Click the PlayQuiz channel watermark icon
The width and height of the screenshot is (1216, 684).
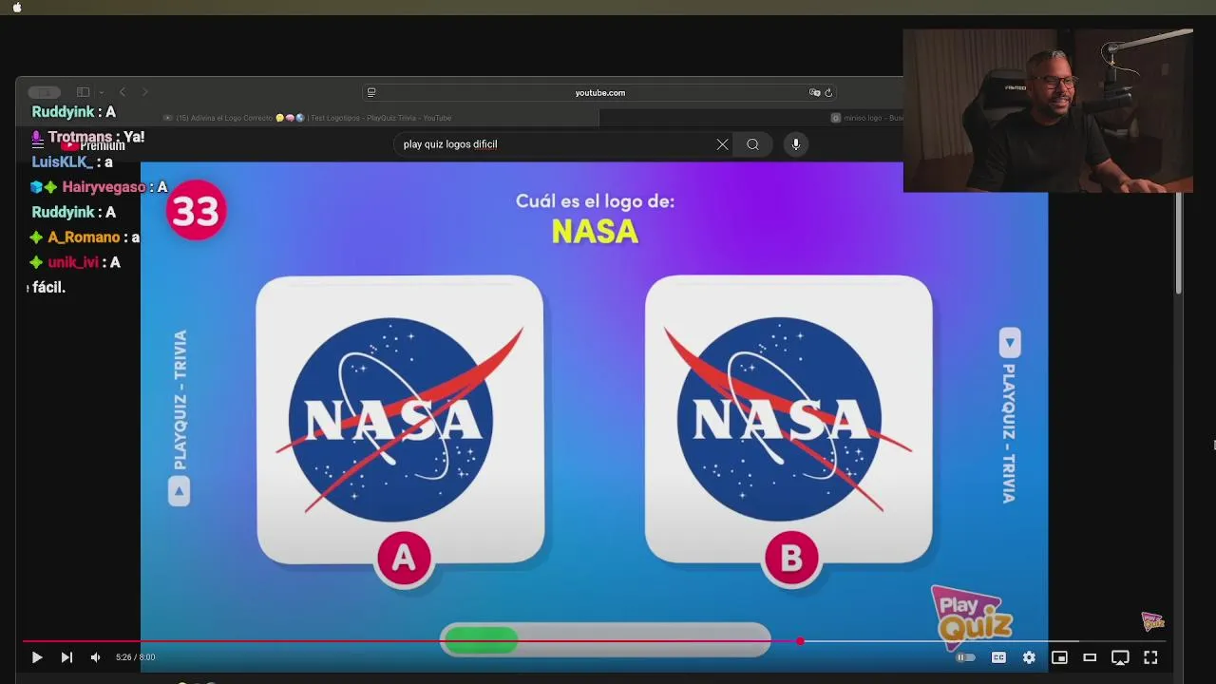pyautogui.click(x=1152, y=621)
